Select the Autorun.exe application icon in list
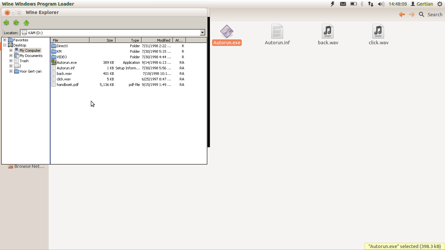Viewport: 445px width, 250px height. 54,62
